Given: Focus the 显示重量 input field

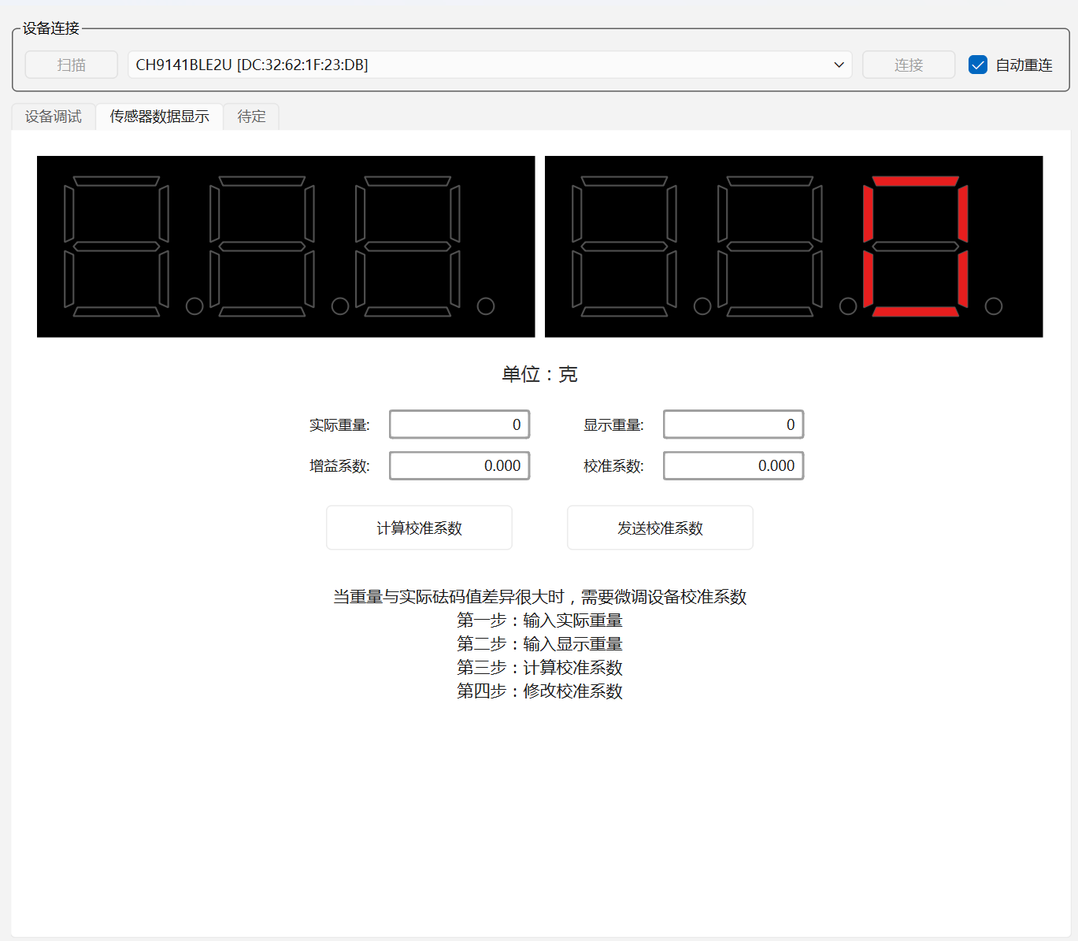Looking at the screenshot, I should click(734, 424).
